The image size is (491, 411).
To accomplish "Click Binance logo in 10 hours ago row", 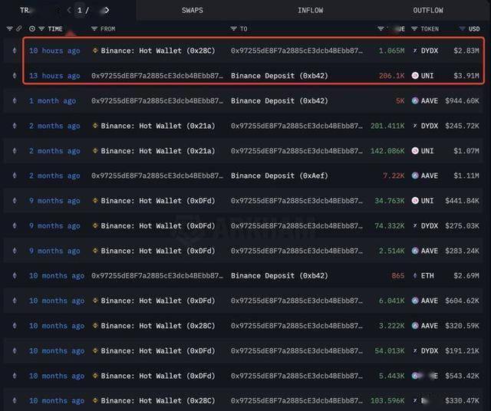I will [95, 51].
